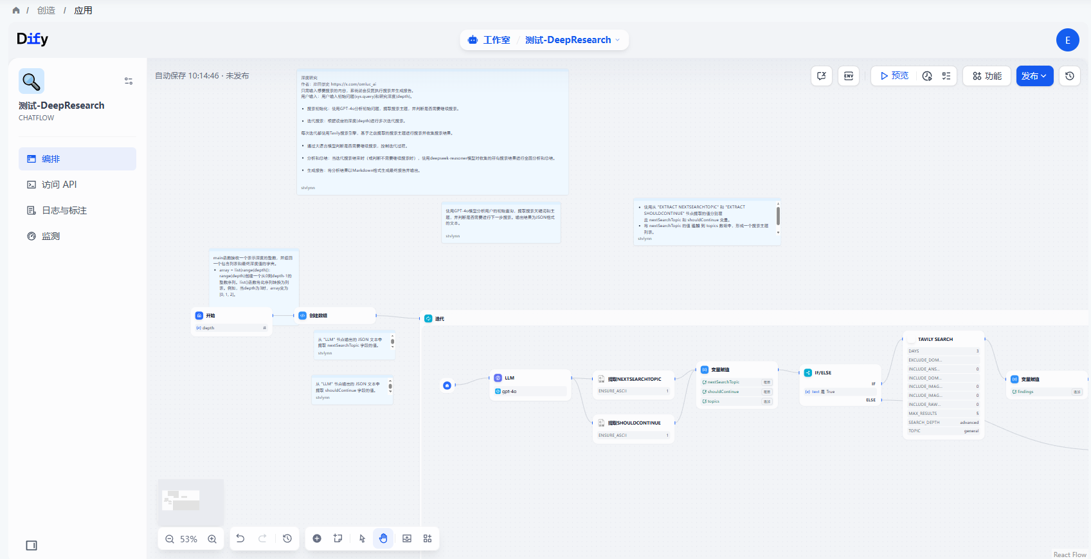Open the 工作室 studio tab
Viewport: 1091px width, 559px height.
point(489,40)
